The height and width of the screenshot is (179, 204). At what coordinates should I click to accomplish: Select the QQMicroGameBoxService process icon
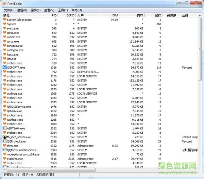coord(4,150)
